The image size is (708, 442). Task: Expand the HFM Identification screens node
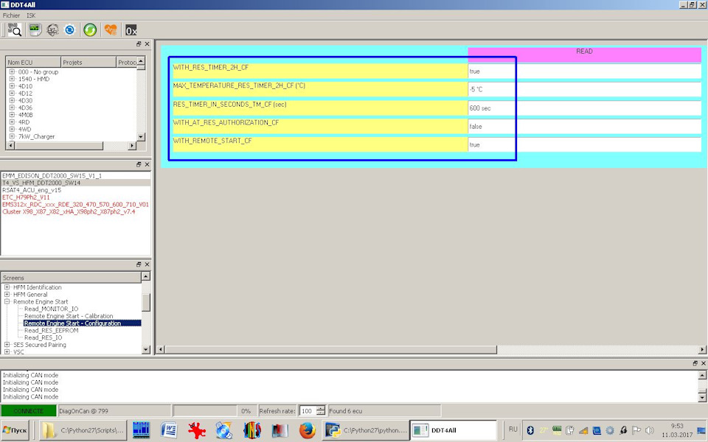pyautogui.click(x=7, y=287)
